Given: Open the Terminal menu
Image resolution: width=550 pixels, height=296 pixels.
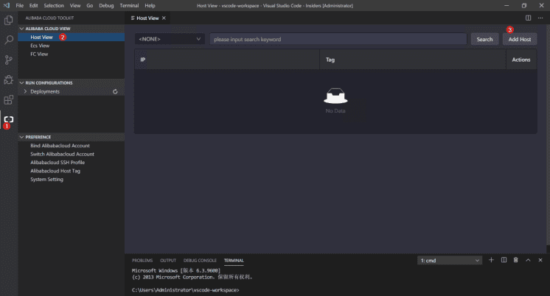Looking at the screenshot, I should (x=129, y=6).
